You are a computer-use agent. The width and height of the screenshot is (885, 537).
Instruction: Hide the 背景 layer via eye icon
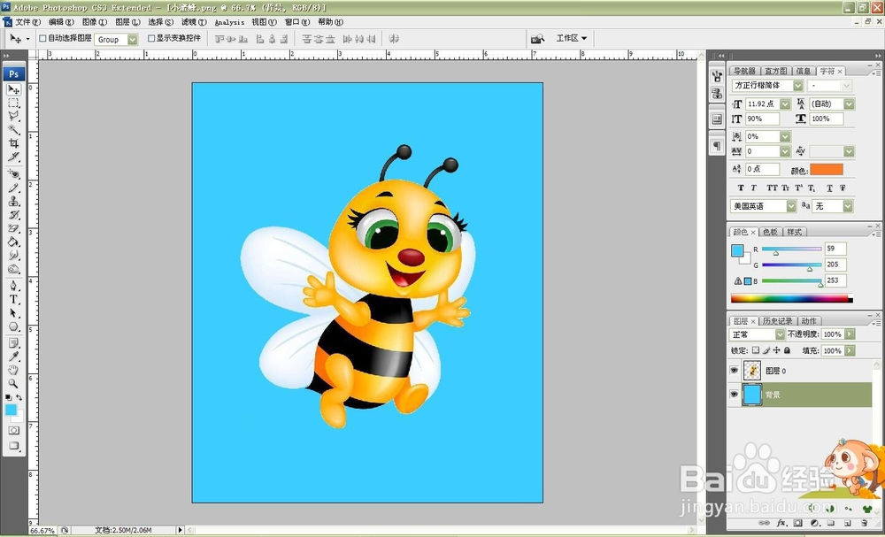(734, 395)
